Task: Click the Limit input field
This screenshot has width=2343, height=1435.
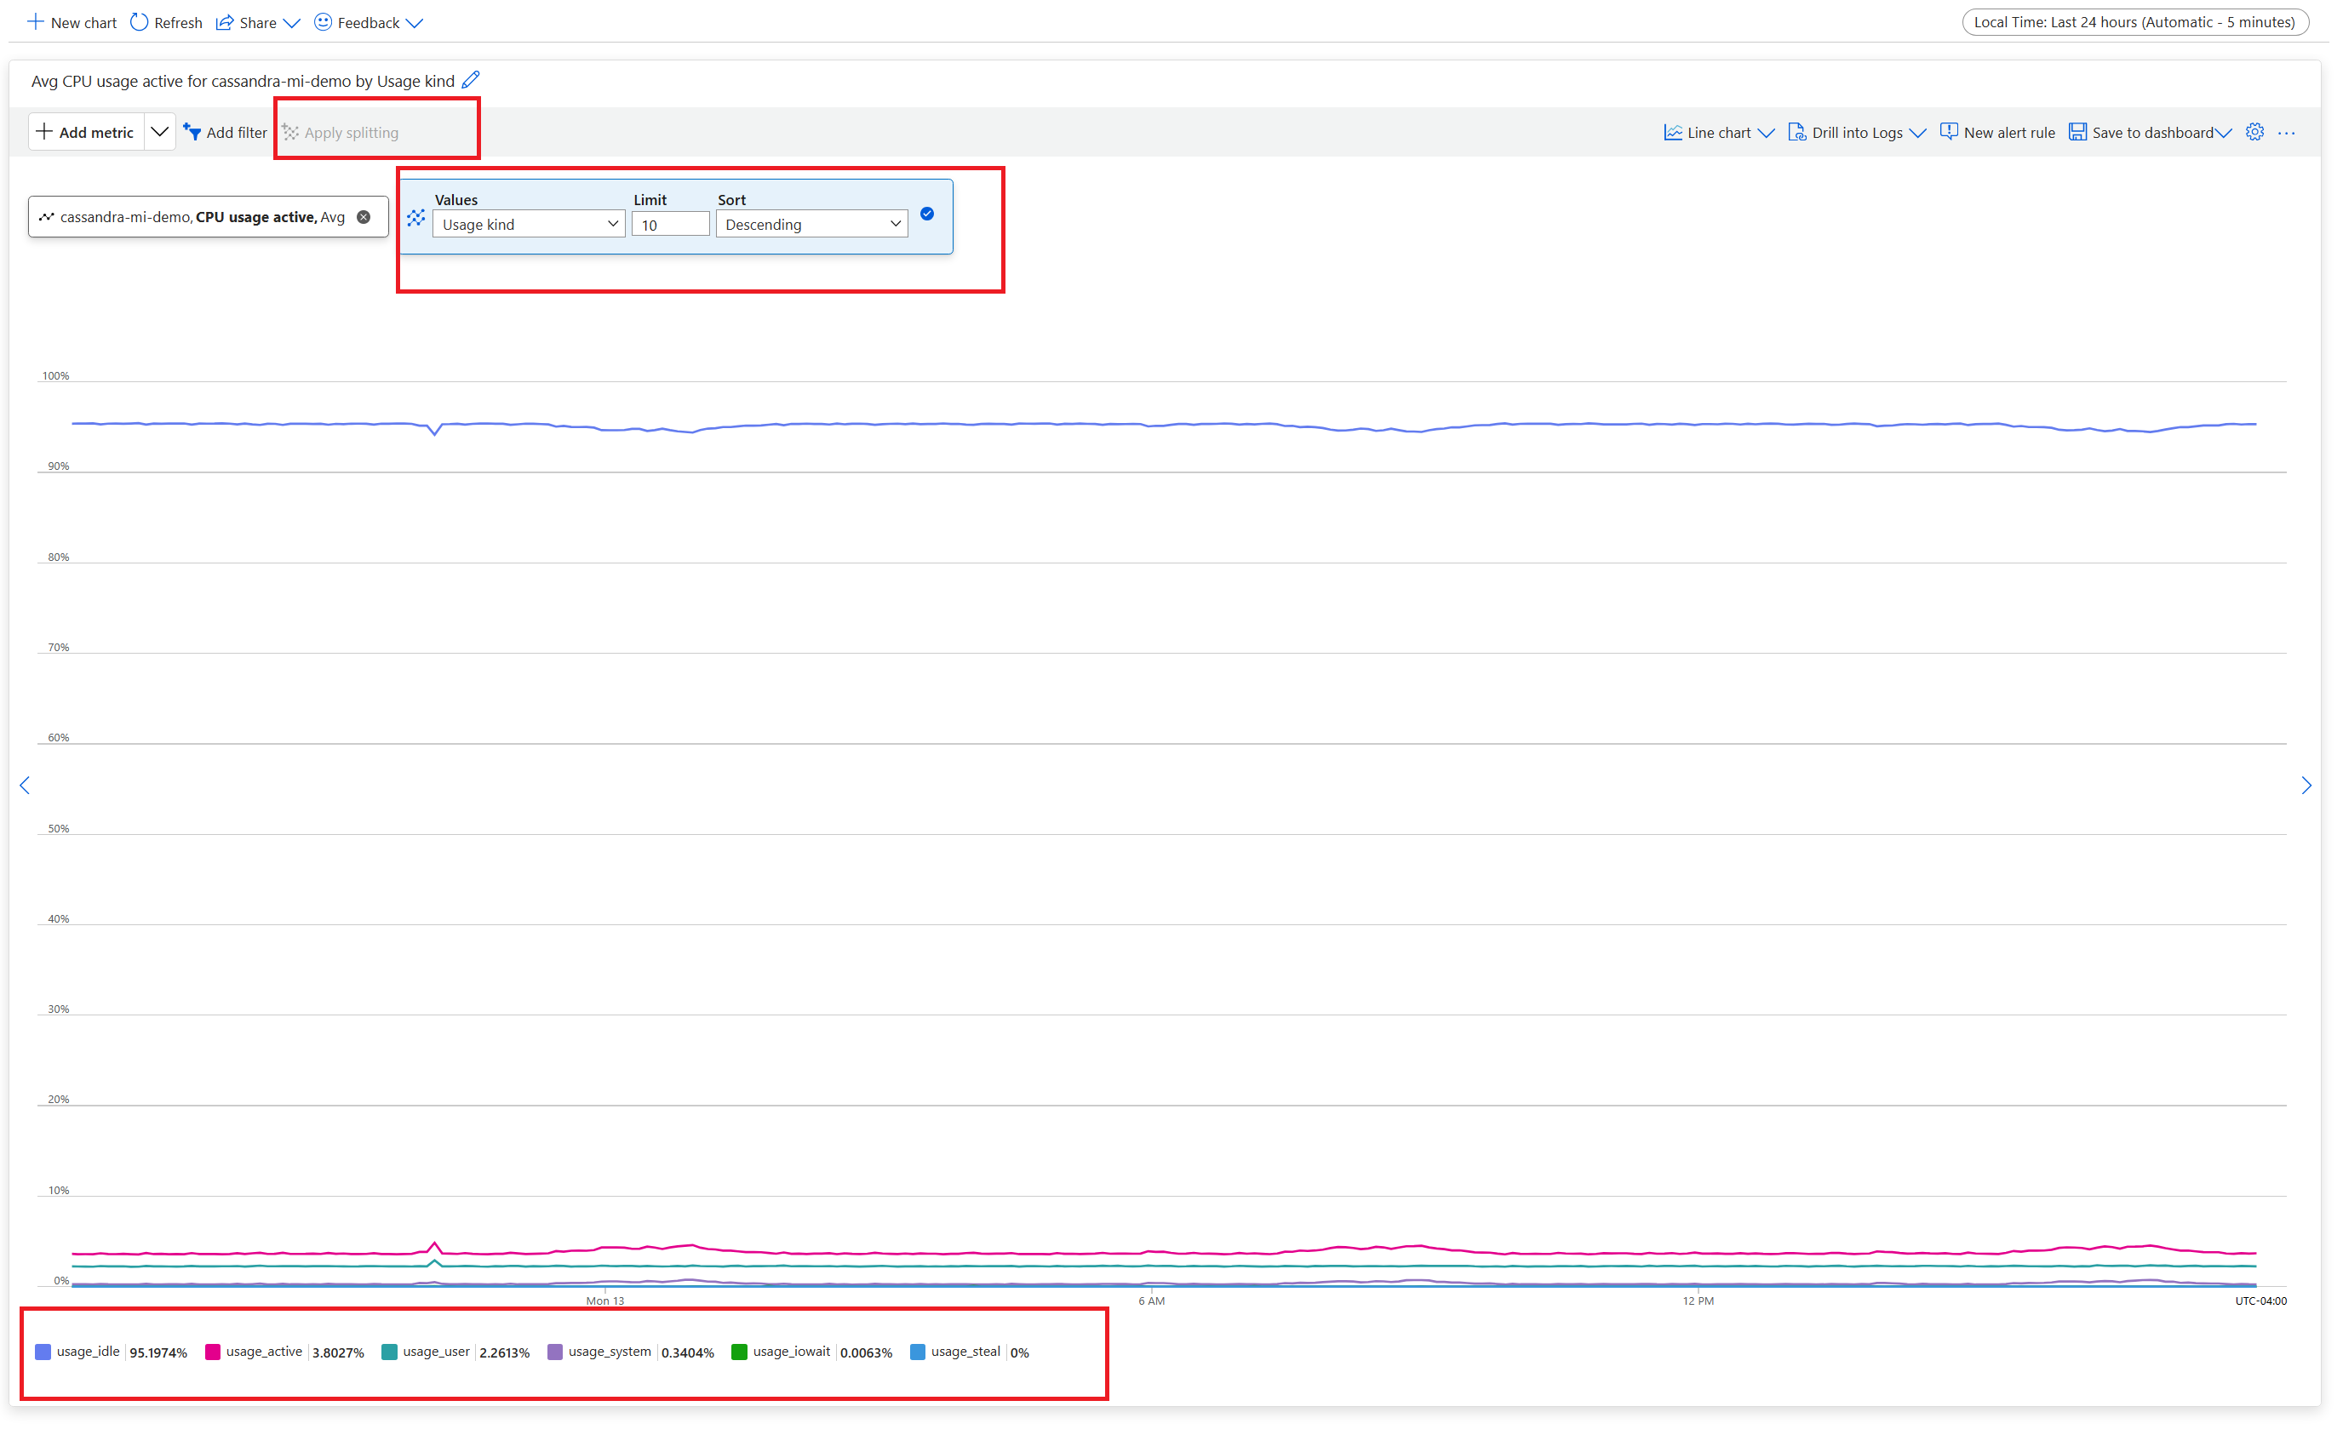Action: point(670,225)
